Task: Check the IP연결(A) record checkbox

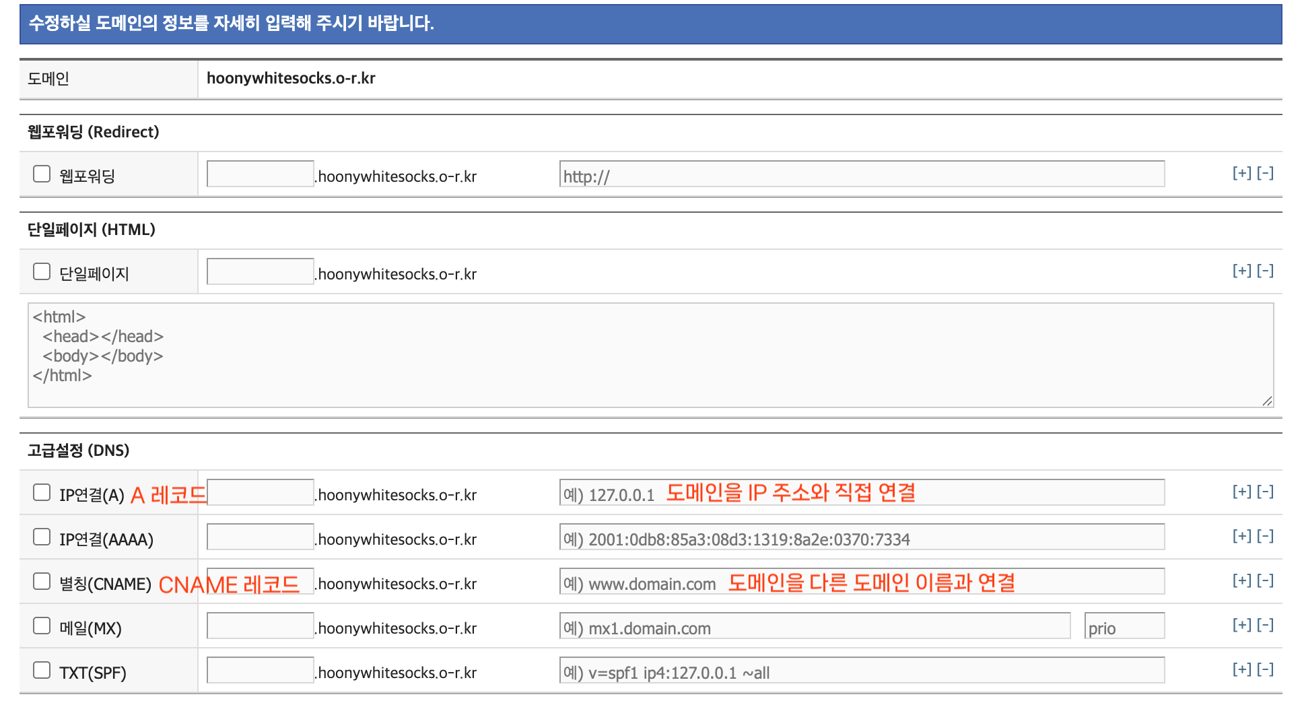Action: (x=42, y=493)
